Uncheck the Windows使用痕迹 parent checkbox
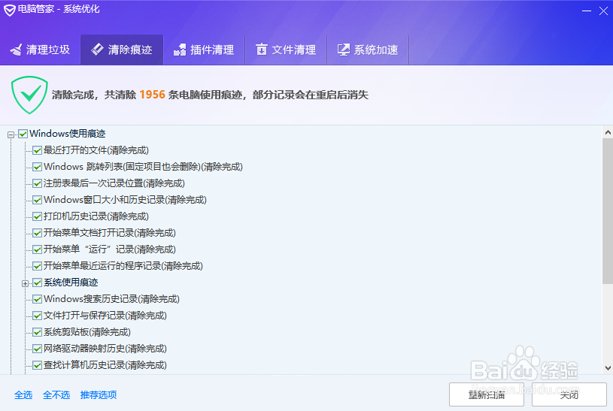The height and width of the screenshot is (411, 613). click(23, 134)
